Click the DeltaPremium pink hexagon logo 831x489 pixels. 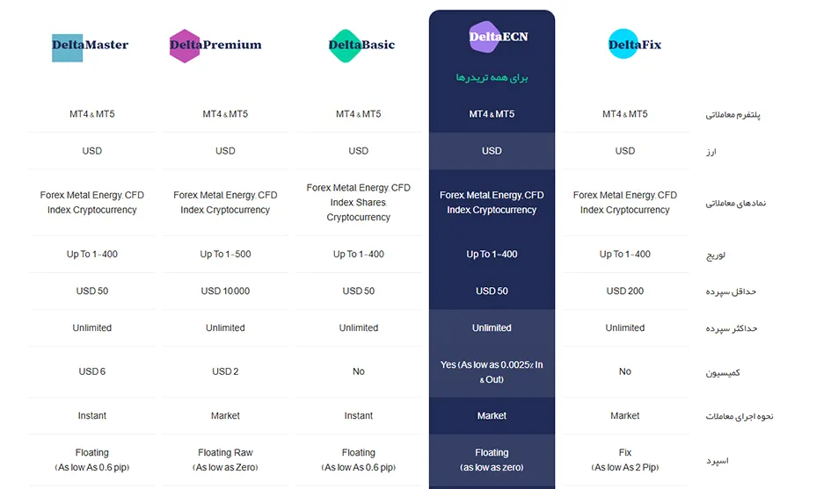click(x=215, y=46)
